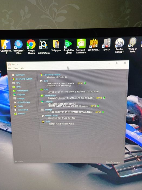Click the CPU heading link in summary
This screenshot has width=142, height=190.
(x=46, y=81)
